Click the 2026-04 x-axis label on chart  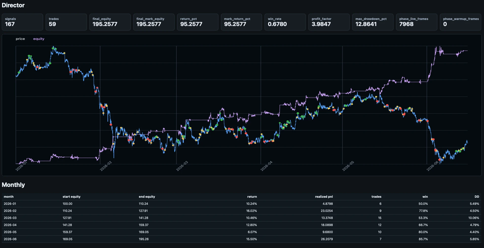point(266,166)
